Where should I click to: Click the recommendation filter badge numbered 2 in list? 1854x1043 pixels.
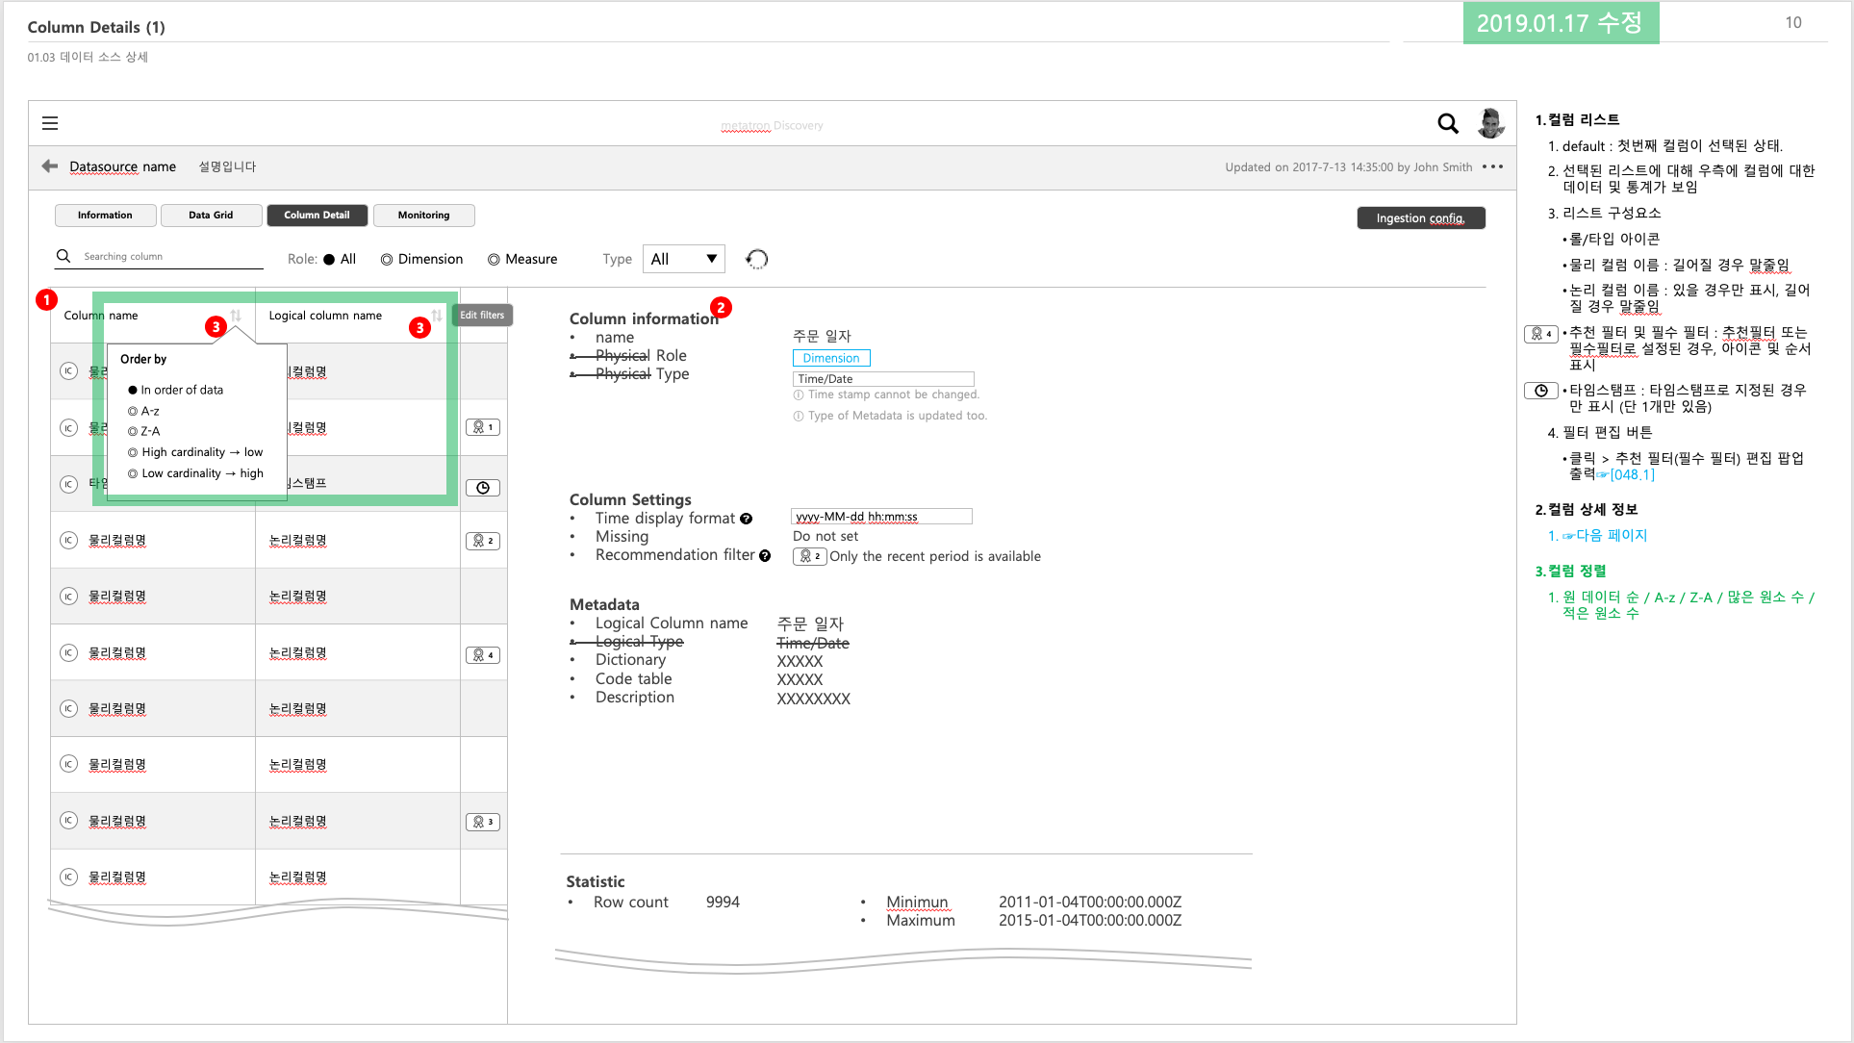click(483, 541)
